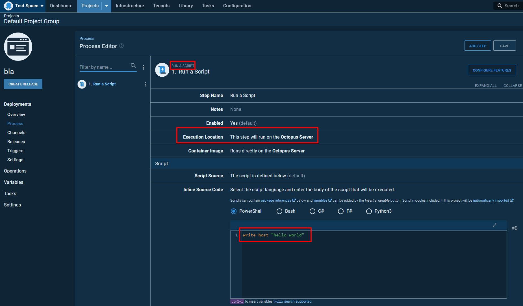Open the Fuzzy search supported link
This screenshot has height=306, width=523.
click(x=293, y=301)
